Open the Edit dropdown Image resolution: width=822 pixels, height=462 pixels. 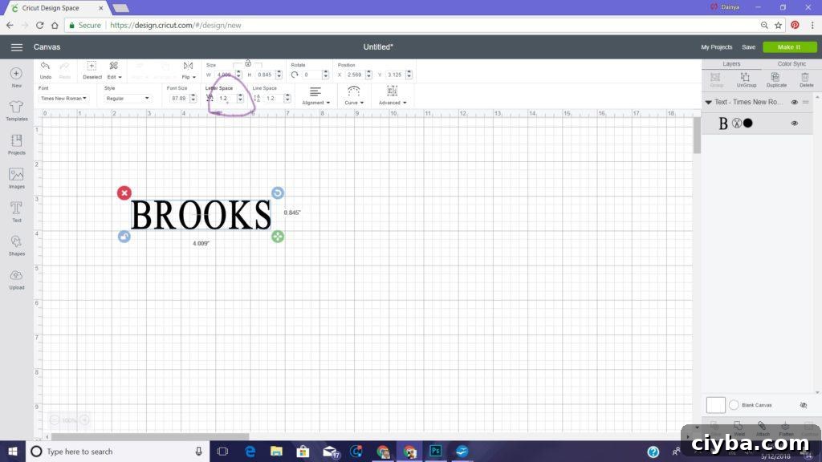114,70
